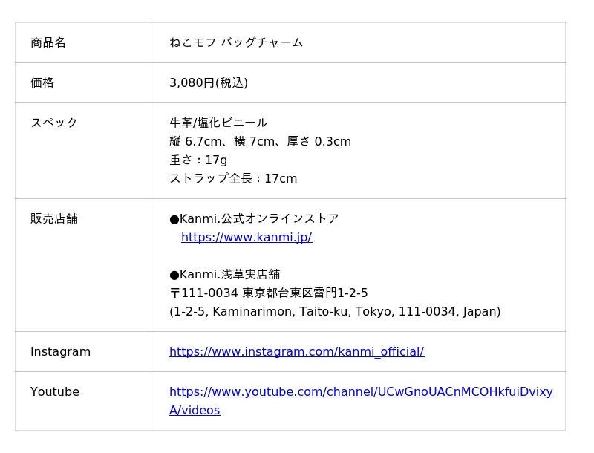Click the postal code 〒111-0034
The height and width of the screenshot is (453, 594).
click(x=203, y=293)
